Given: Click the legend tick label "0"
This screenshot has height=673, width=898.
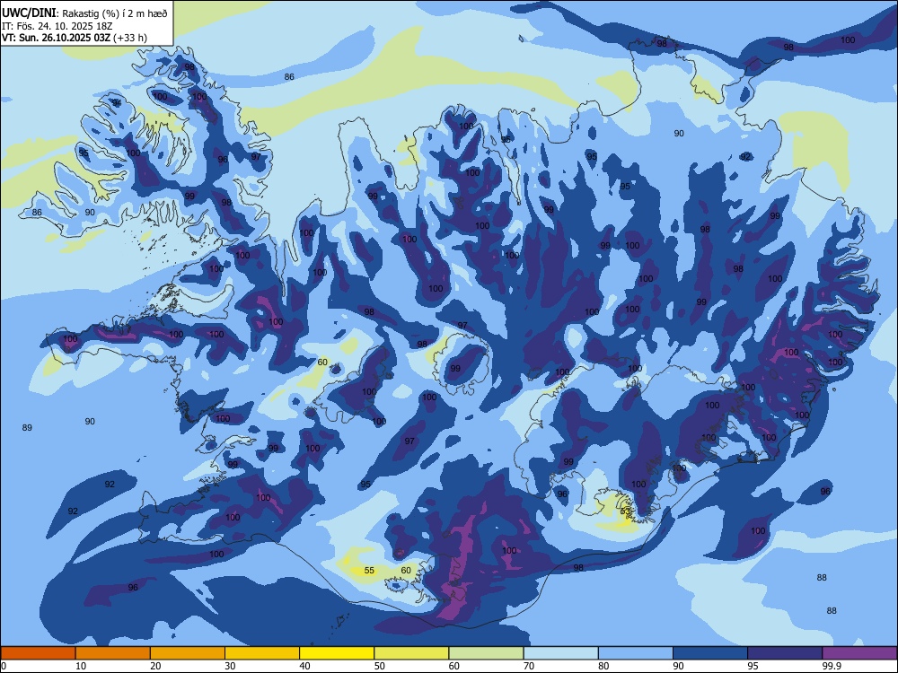Looking at the screenshot, I should [x=4, y=666].
